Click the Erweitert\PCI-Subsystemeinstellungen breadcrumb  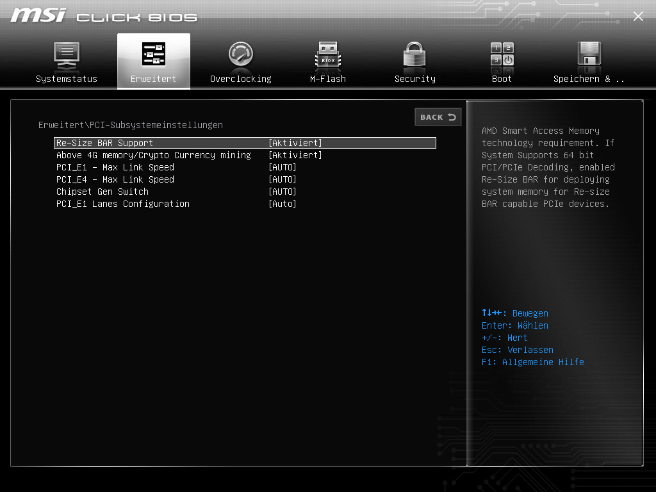[x=131, y=125]
